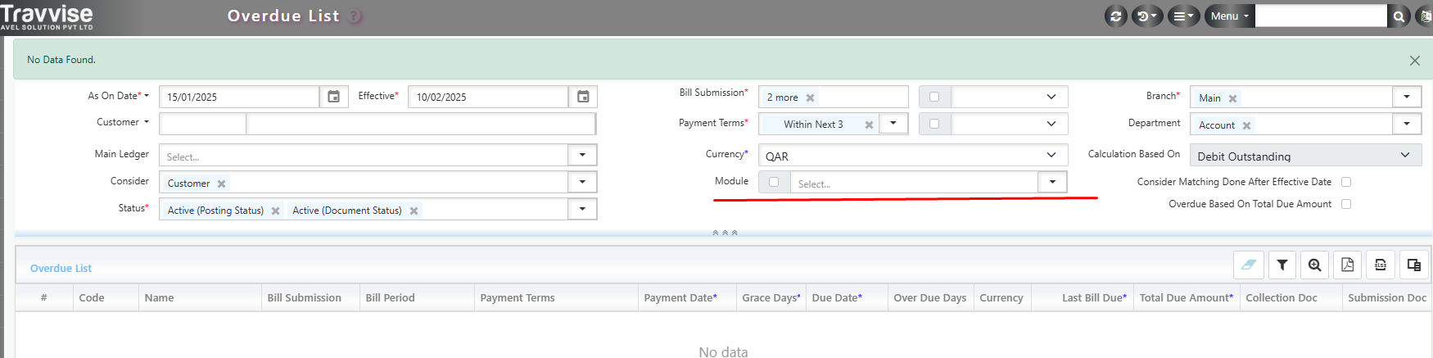The height and width of the screenshot is (358, 1433).
Task: Sort by Total Due Amount column header
Action: 1186,297
